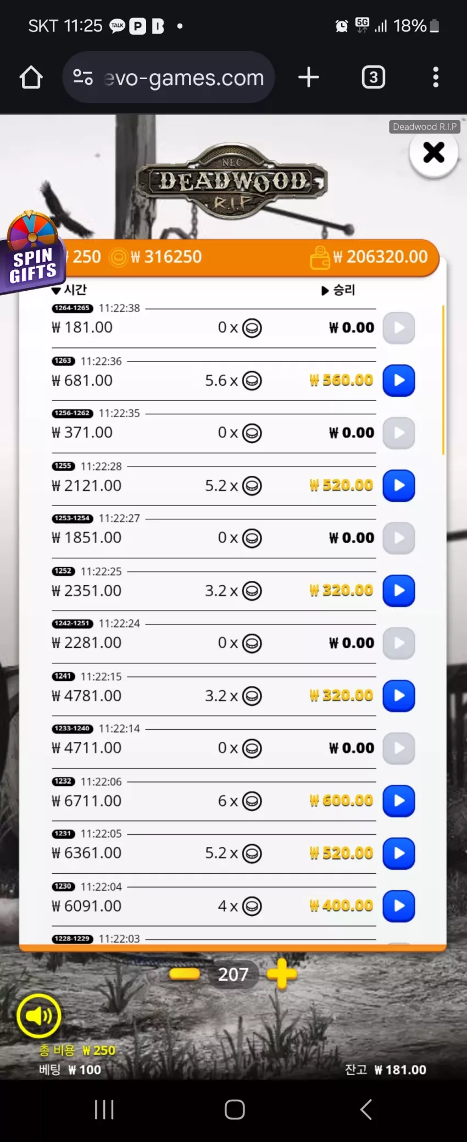Open the Spin Gifts wheel icon
Image resolution: width=467 pixels, height=1142 pixels.
(x=33, y=252)
